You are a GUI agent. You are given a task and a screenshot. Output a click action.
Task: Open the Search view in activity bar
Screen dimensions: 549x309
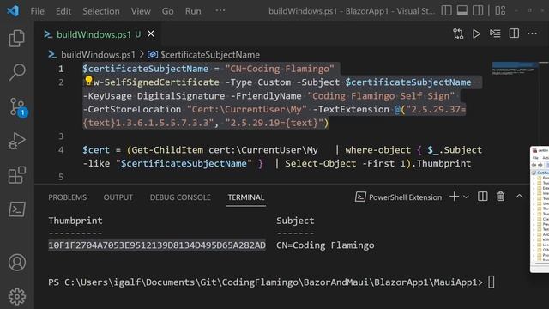[16, 72]
